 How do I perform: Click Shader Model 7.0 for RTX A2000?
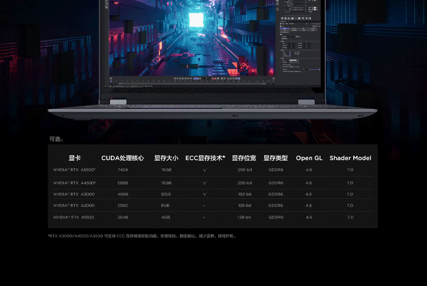(350, 205)
